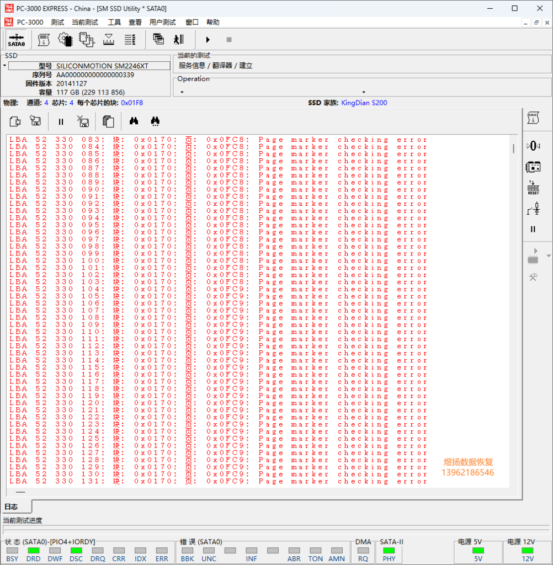Open the PC-3000 menu

[30, 22]
